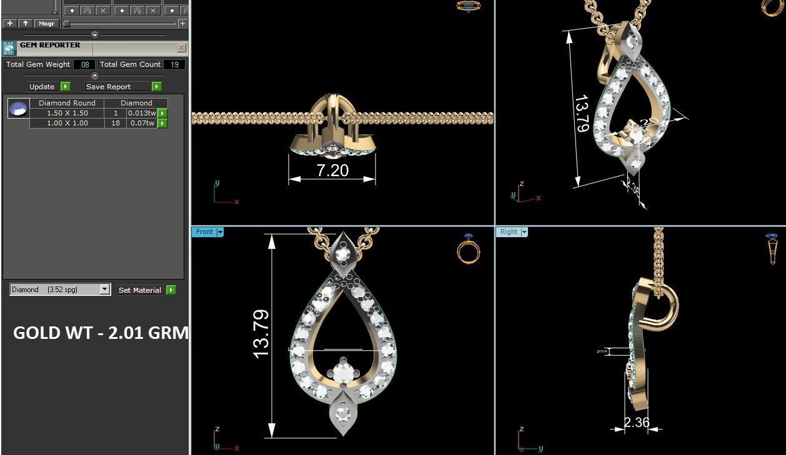Screen dimensions: 786x455
Task: Click the Total Gem Count label
Action: click(130, 64)
